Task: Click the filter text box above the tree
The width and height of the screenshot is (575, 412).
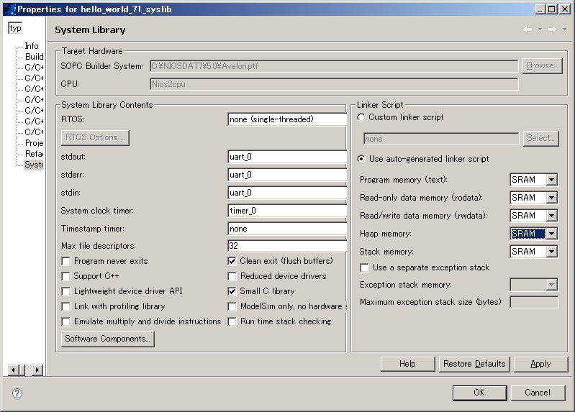Action: (15, 28)
